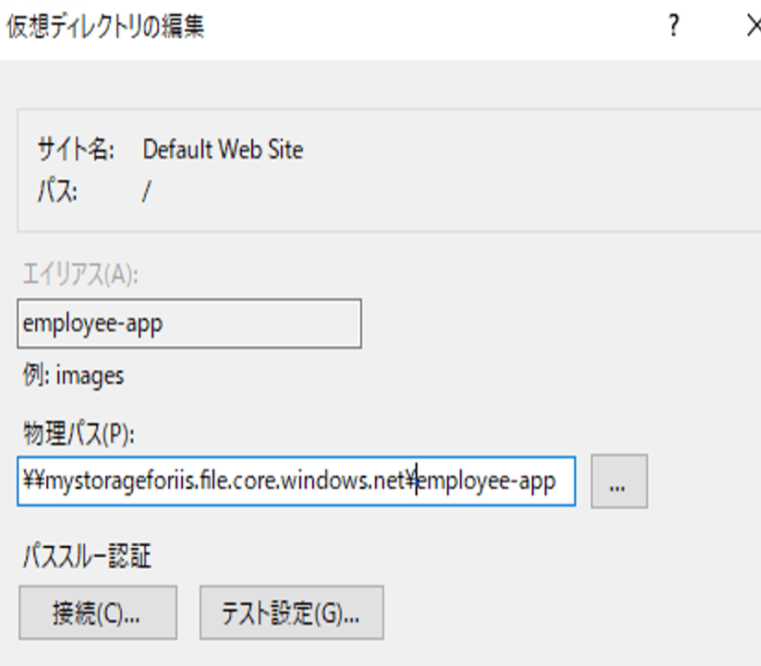
Task: Click the 接続(C)... button
Action: [98, 612]
